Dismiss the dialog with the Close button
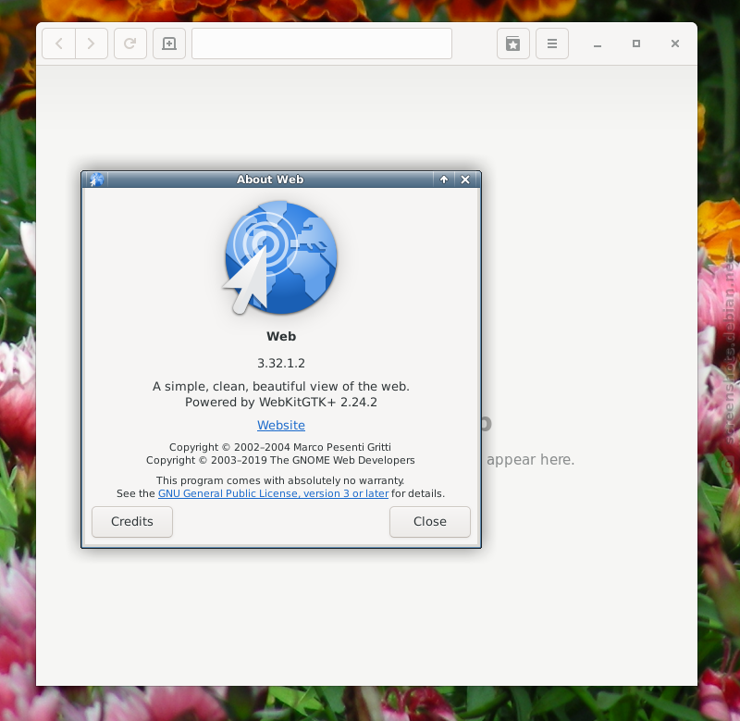The image size is (740, 721). coord(430,522)
